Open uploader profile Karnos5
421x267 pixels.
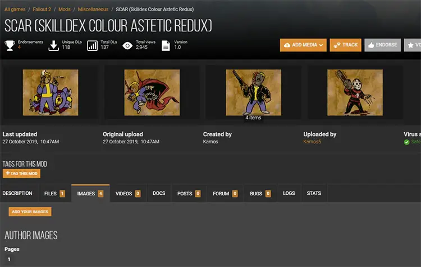(312, 142)
